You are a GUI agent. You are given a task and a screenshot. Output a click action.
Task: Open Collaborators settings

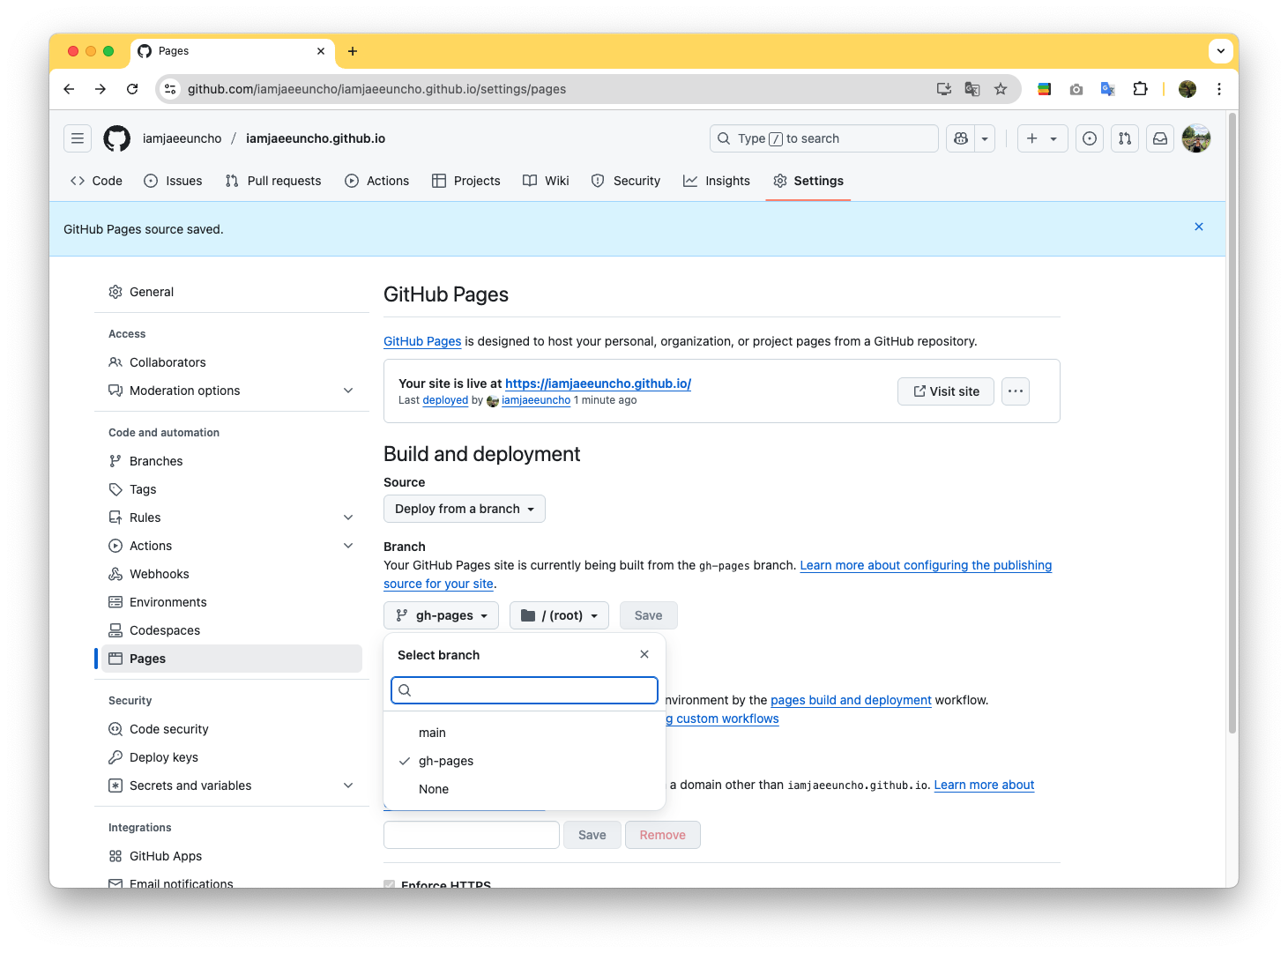(x=232, y=362)
